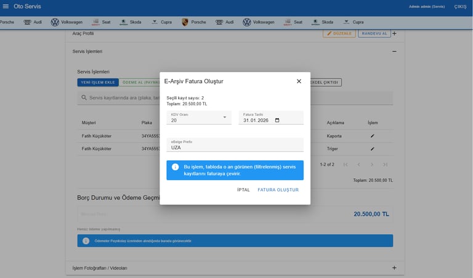Select the Porsche crest icon
Viewport: 473px width, 278px height.
point(185,22)
